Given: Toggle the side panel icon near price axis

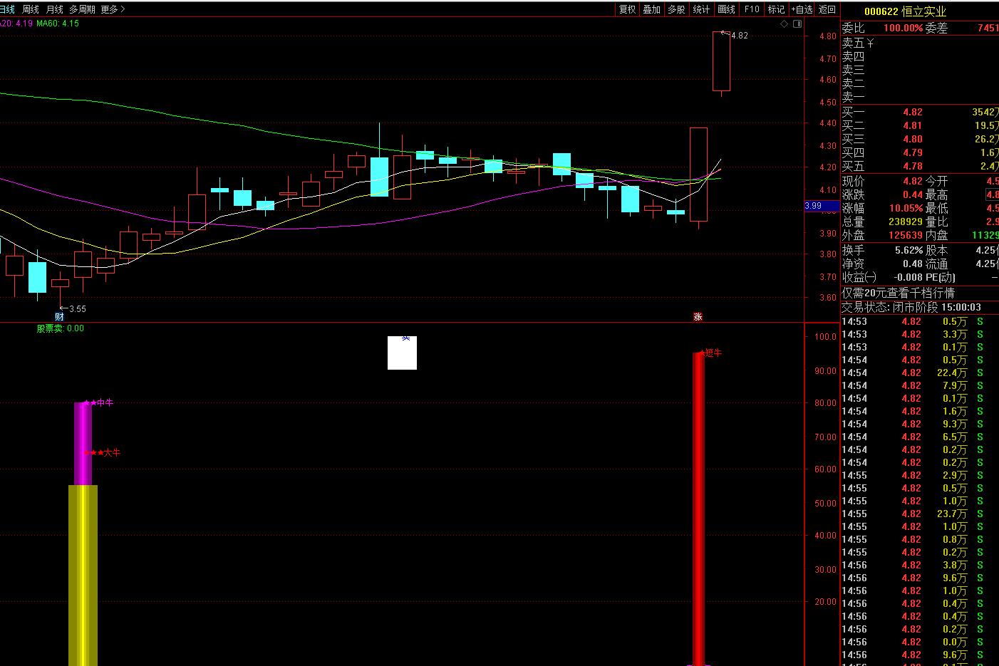Looking at the screenshot, I should (796, 24).
